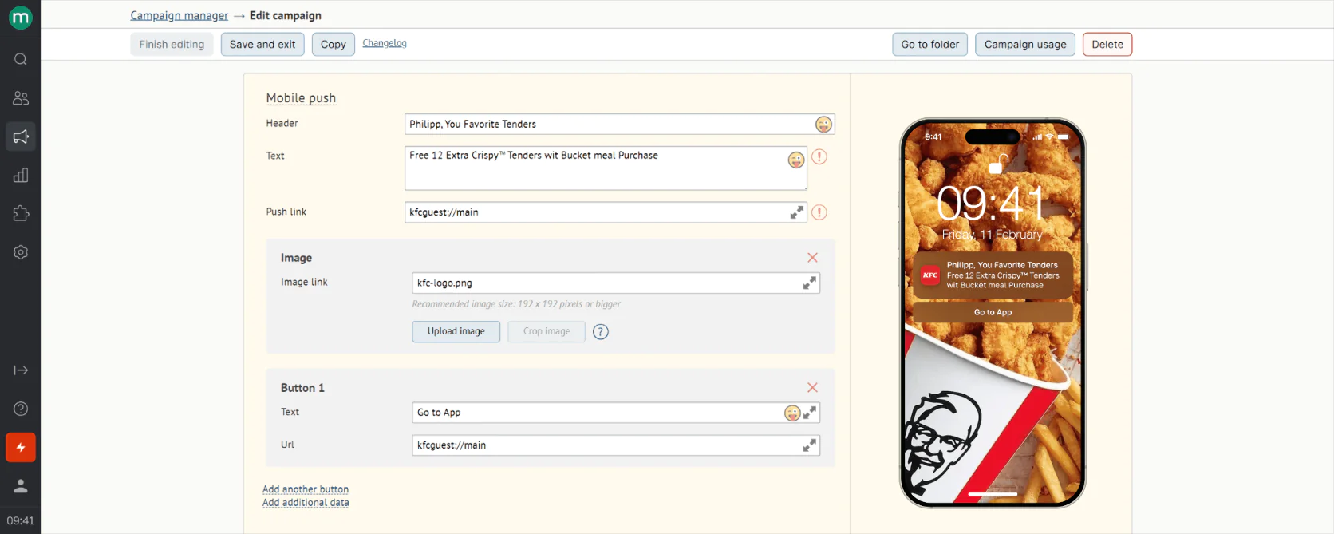Viewport: 1334px width, 534px height.
Task: Click the Finish editing button
Action: 172,45
